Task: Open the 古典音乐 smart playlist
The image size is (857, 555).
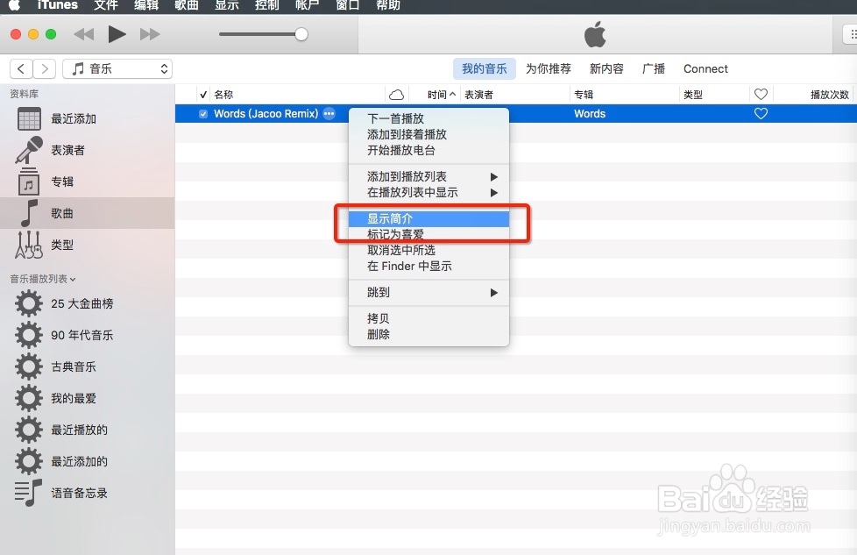Action: click(x=88, y=366)
